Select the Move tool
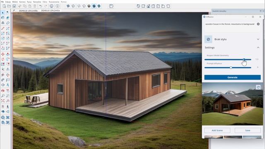The image size is (265, 149). [x=3, y=54]
